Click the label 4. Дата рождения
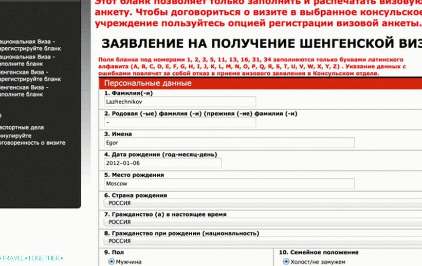 coord(160,155)
